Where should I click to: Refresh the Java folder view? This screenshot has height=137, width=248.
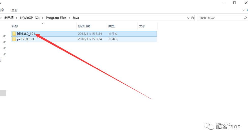coord(193,18)
